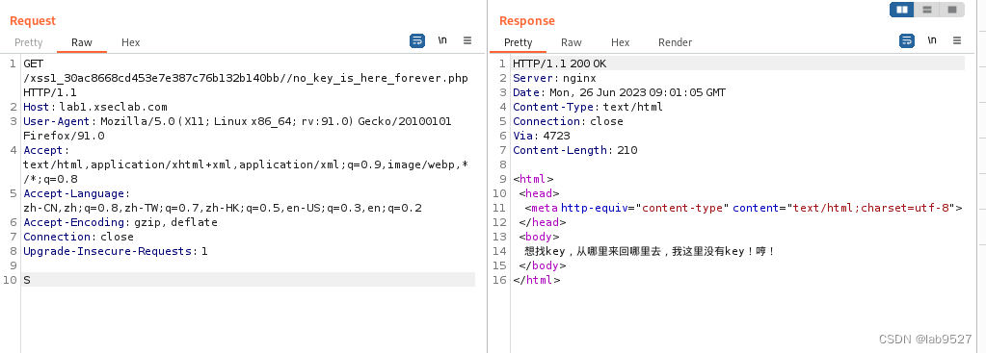Toggle show non-printable \n in Response panel

coord(932,40)
